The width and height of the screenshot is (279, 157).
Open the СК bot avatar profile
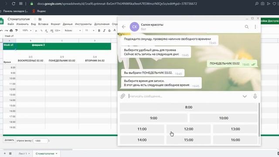[x=135, y=27]
